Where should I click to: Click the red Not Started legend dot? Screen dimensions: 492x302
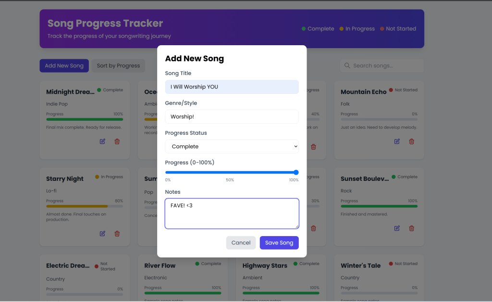[382, 28]
